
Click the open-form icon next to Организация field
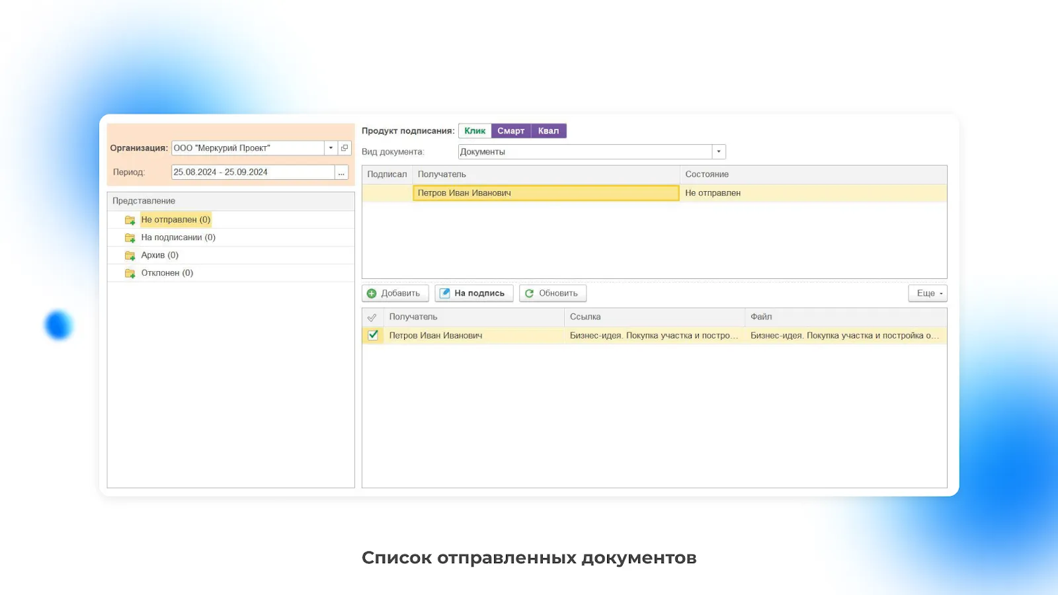tap(345, 148)
